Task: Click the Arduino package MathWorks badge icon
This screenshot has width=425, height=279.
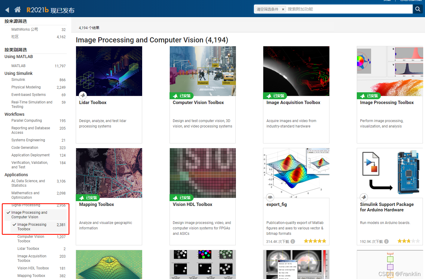Action: click(x=364, y=197)
